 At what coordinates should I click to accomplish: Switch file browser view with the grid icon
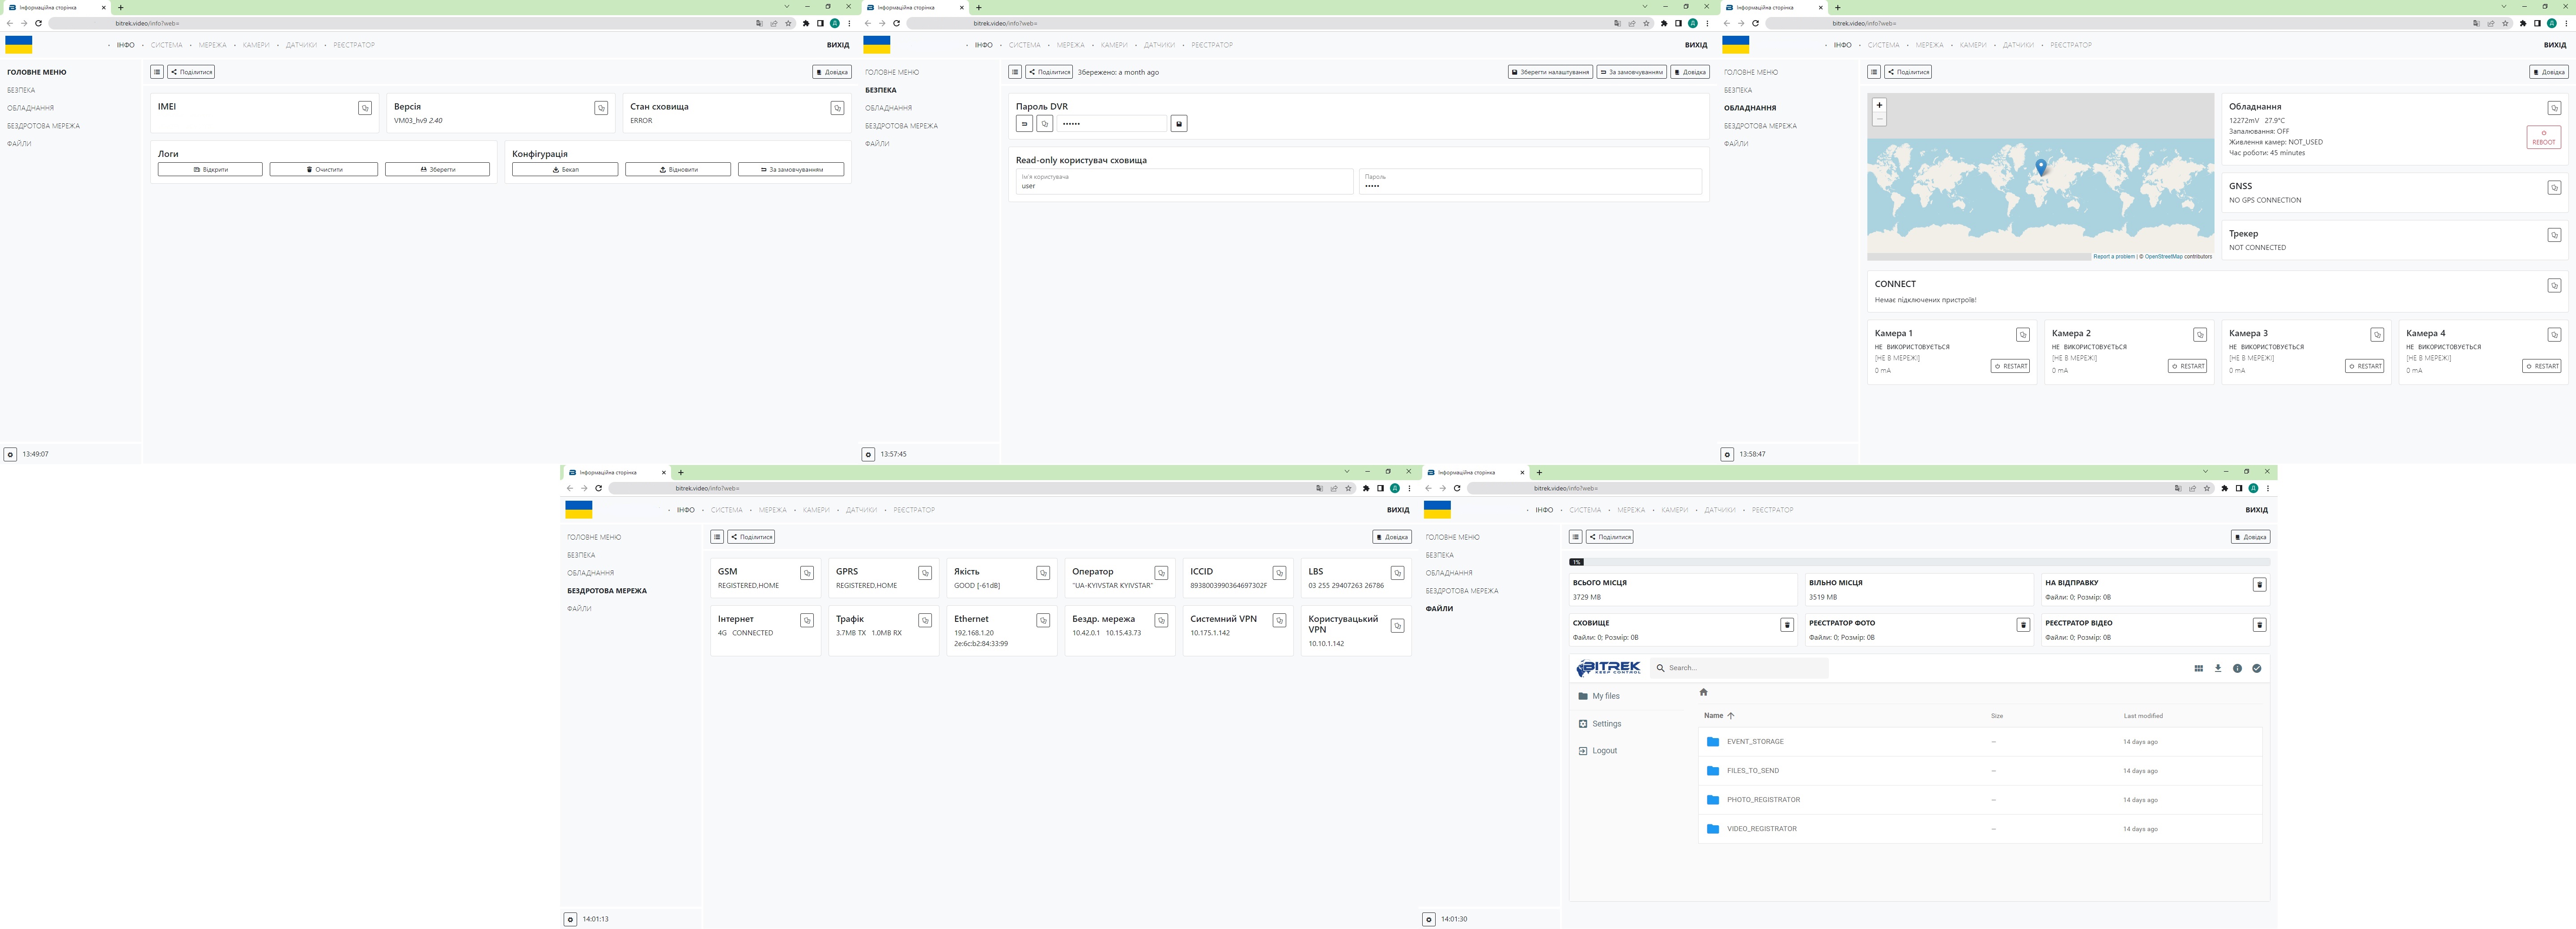(2198, 668)
